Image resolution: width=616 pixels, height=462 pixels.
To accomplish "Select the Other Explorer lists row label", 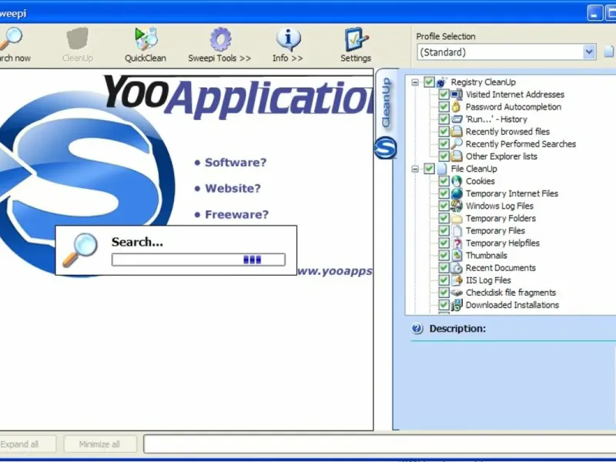I will tap(501, 156).
